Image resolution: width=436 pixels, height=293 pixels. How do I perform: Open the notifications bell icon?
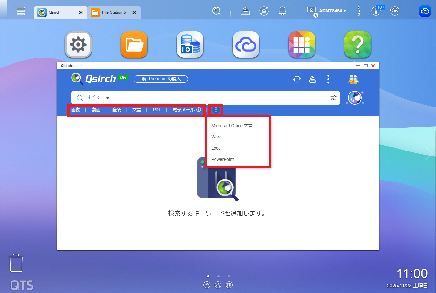pyautogui.click(x=282, y=11)
